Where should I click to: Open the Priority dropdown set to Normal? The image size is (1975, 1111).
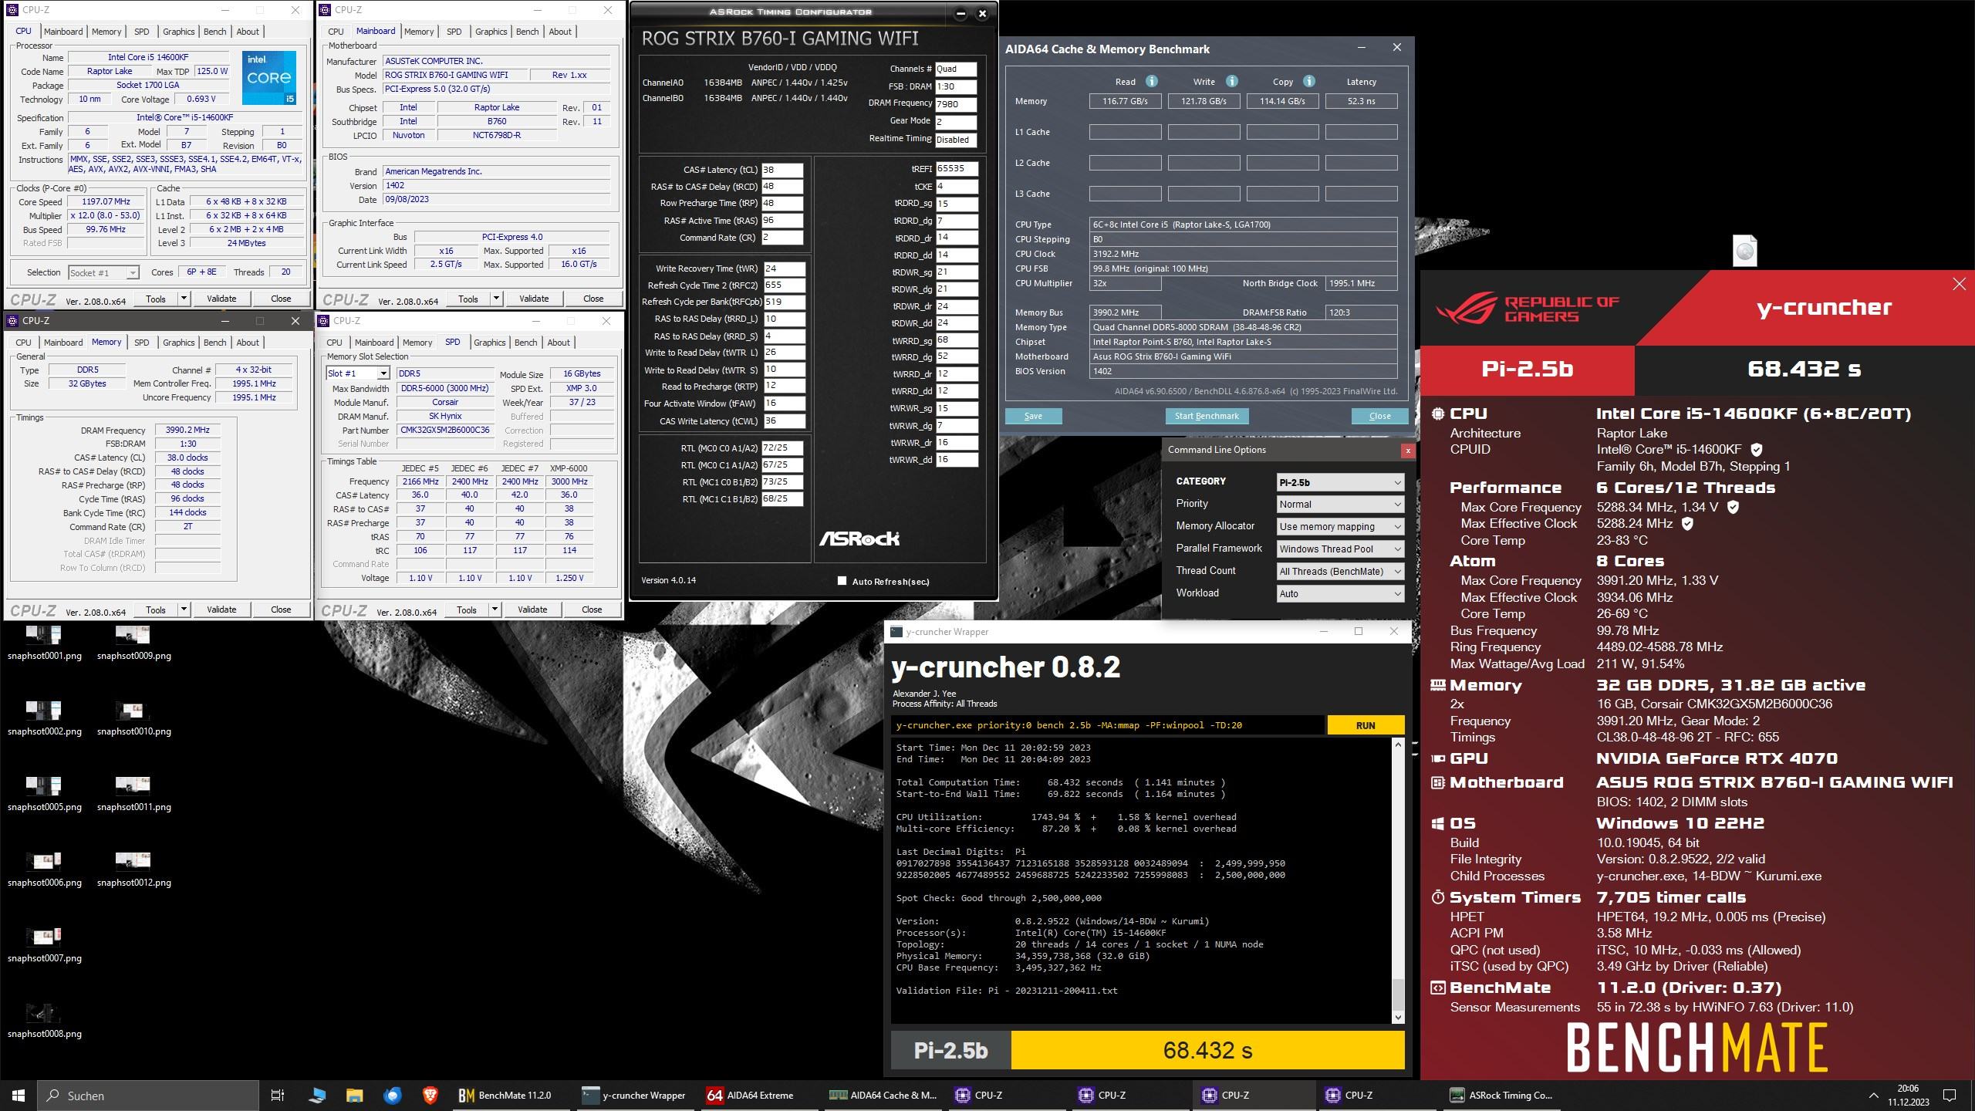[1340, 504]
